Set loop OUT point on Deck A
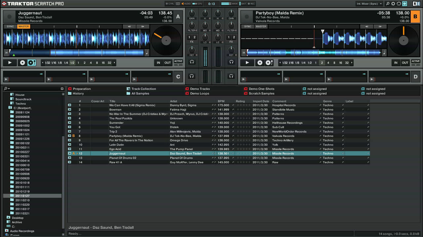423x237 pixels. (x=168, y=63)
